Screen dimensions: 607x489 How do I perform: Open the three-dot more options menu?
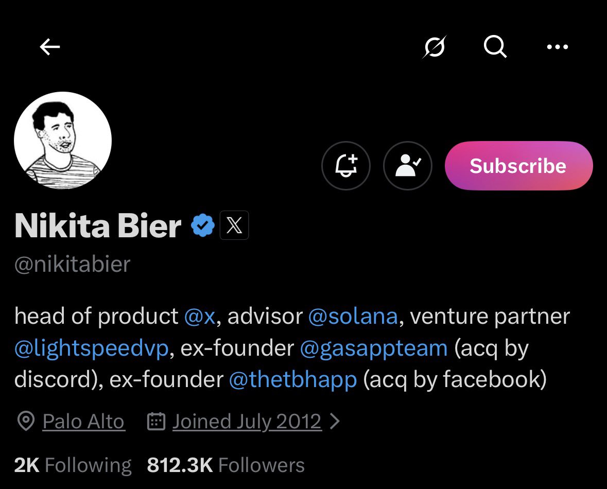click(557, 48)
